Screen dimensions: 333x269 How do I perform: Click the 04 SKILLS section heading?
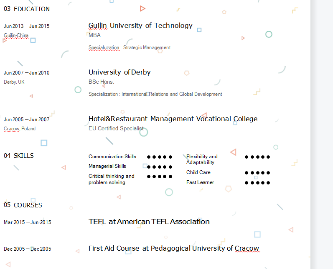point(19,156)
